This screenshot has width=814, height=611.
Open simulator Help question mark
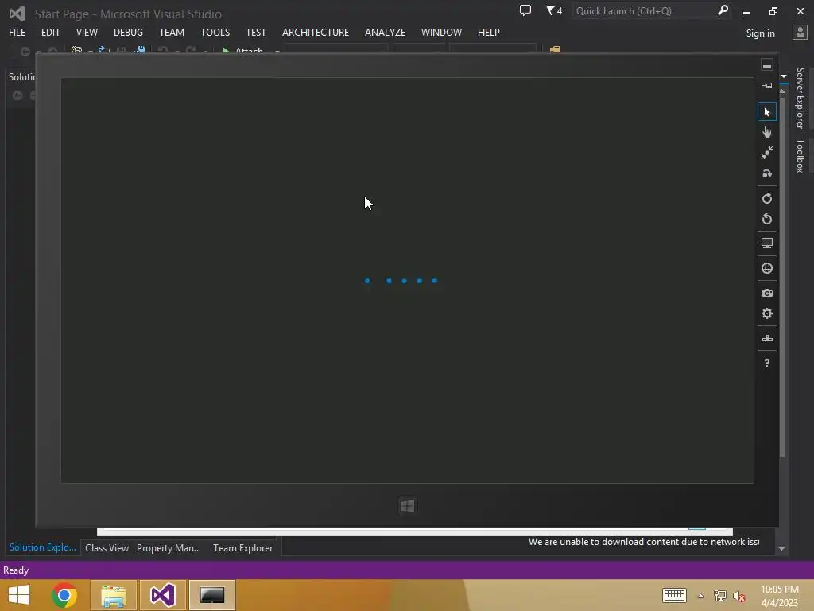pos(767,363)
